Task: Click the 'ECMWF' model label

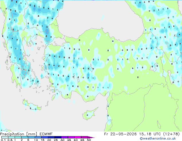Action: (x=46, y=134)
